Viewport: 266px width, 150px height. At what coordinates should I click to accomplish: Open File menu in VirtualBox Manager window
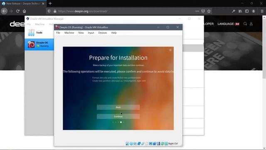[29, 24]
